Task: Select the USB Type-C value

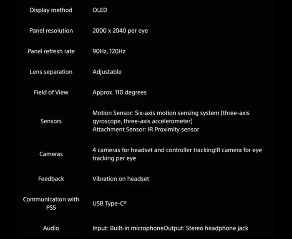Action: coord(109,203)
